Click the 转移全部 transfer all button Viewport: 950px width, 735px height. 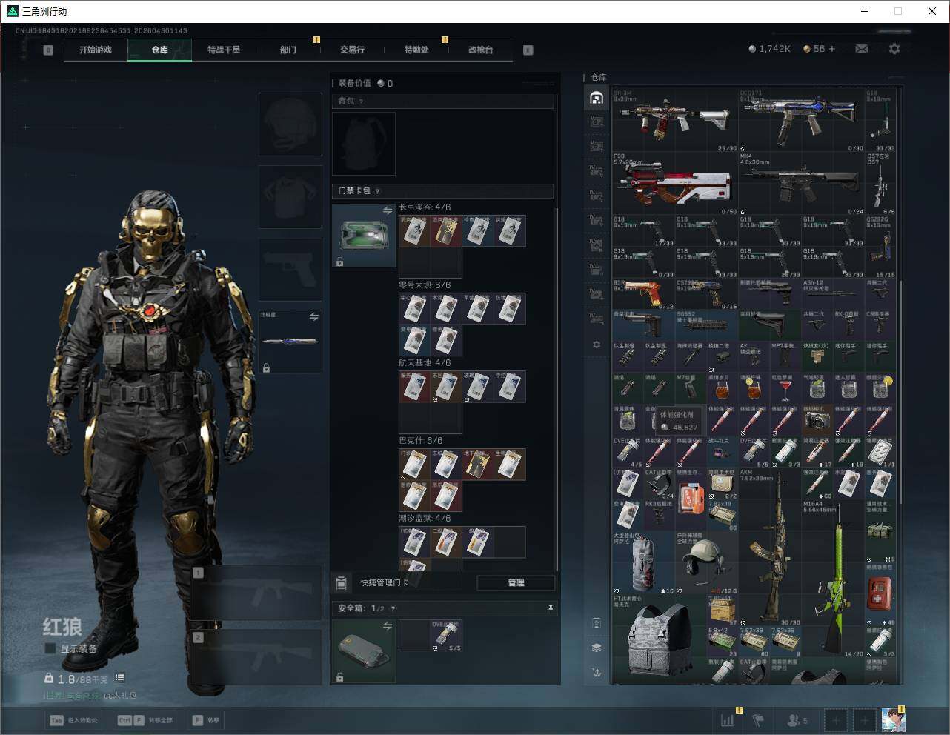coord(145,720)
